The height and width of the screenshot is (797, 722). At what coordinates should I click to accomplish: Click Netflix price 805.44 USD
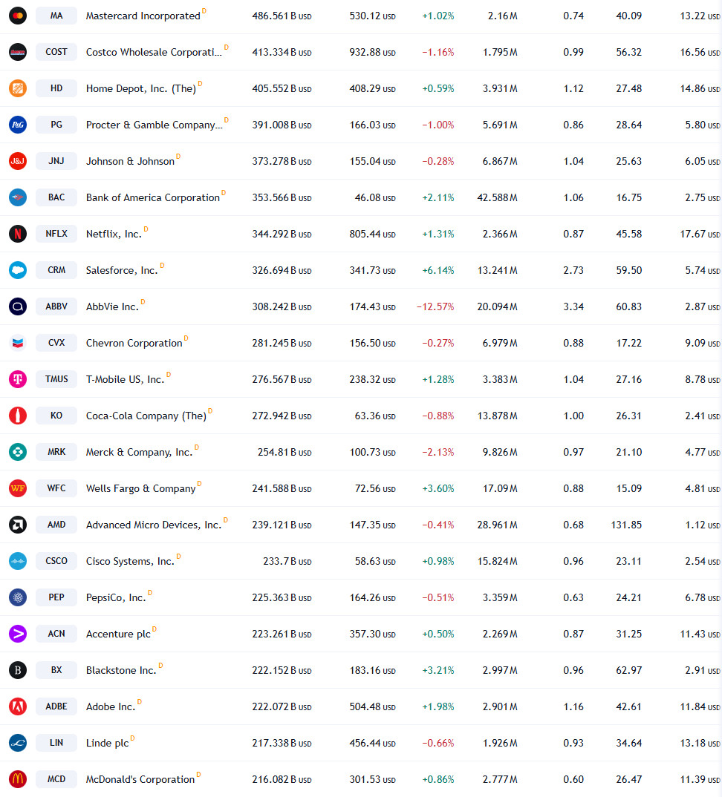coord(372,234)
